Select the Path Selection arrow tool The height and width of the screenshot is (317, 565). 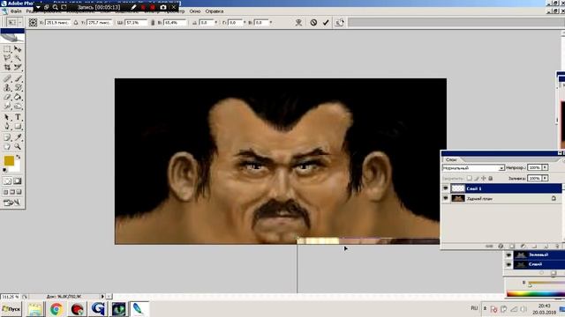7,117
